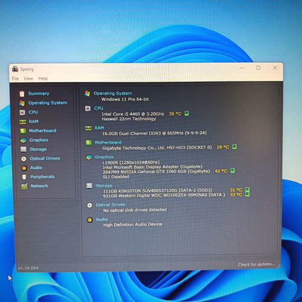Open the View menu
The width and height of the screenshot is (302, 302).
pos(28,79)
